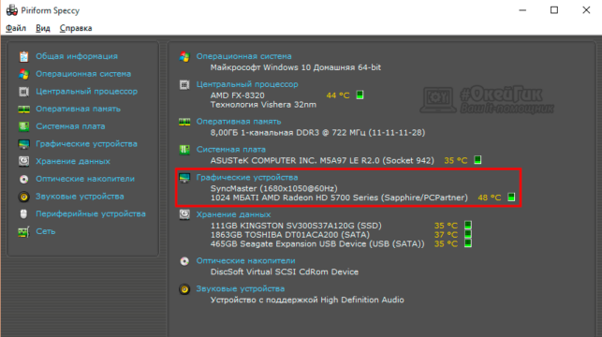602x337 pixels.
Task: Click the green temperature indicator beside GPU 48 °C
Action: pyautogui.click(x=511, y=198)
